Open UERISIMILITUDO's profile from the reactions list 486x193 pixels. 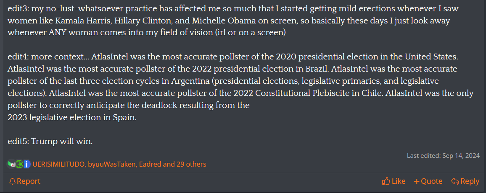[x=58, y=164]
